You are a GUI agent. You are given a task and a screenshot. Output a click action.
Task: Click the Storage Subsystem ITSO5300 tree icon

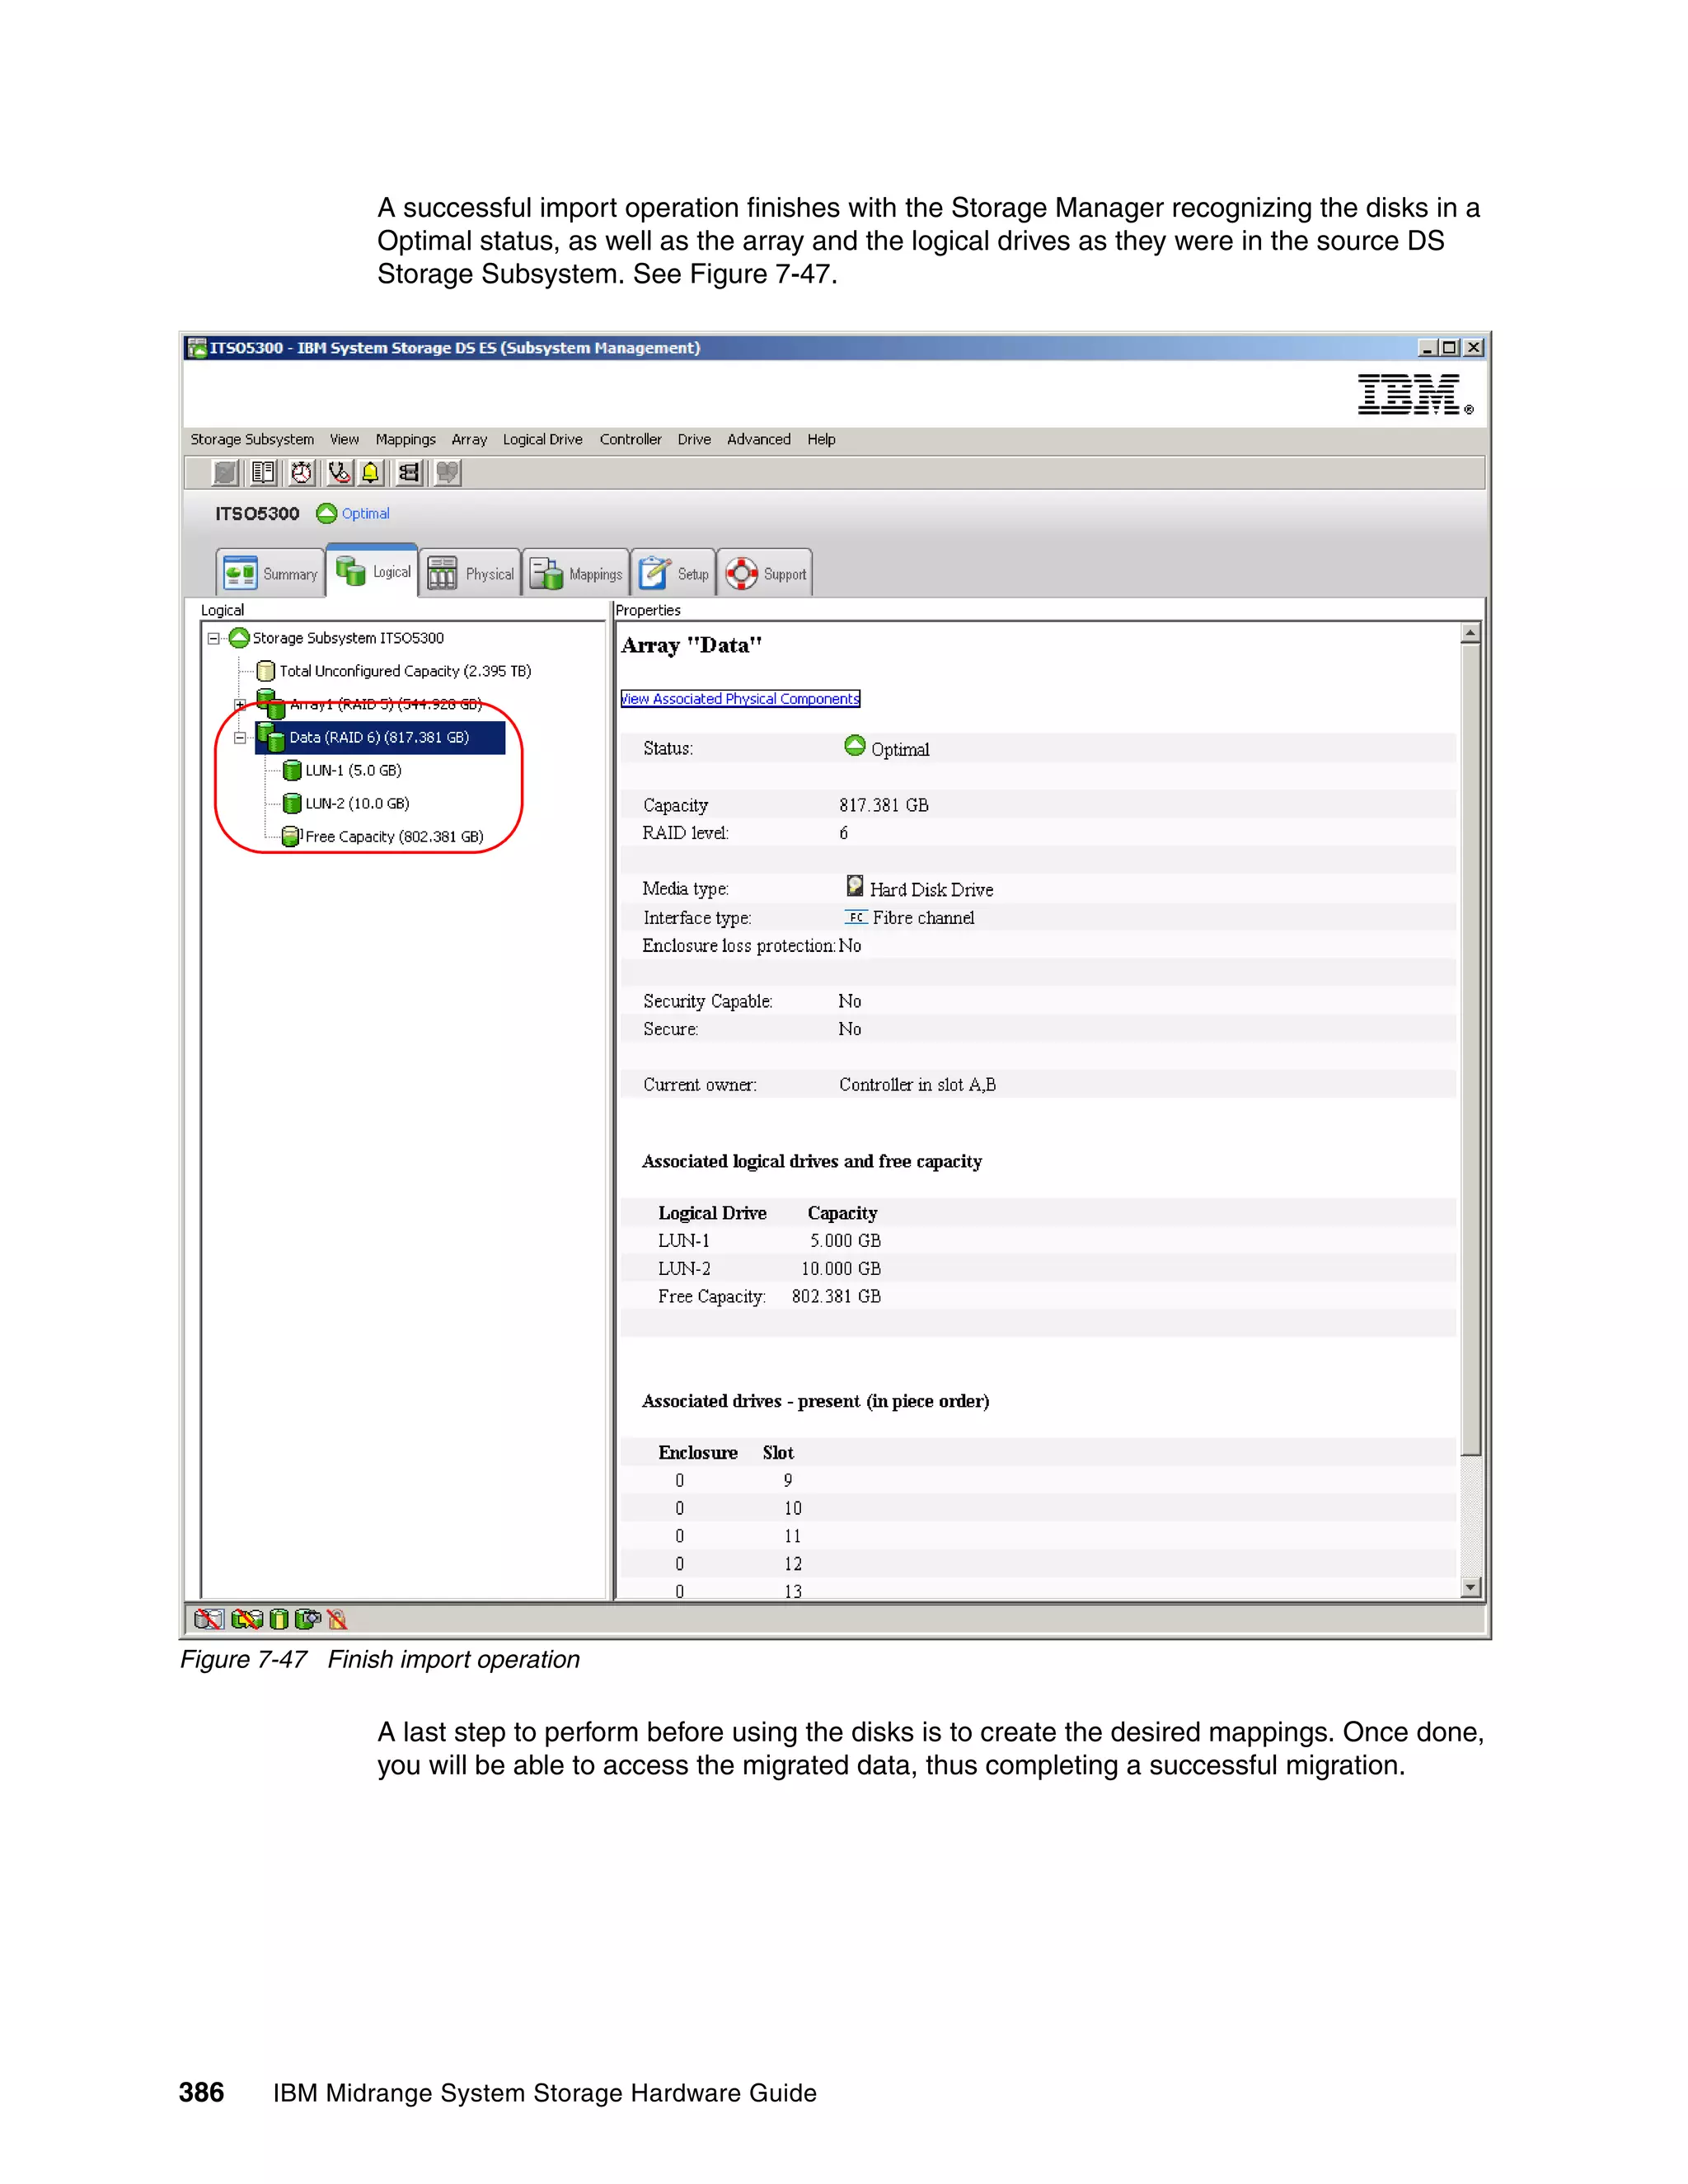(x=239, y=638)
